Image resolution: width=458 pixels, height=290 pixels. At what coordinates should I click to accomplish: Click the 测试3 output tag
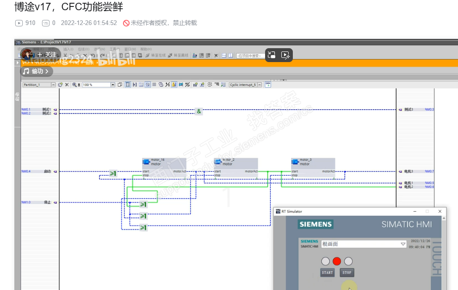point(408,109)
